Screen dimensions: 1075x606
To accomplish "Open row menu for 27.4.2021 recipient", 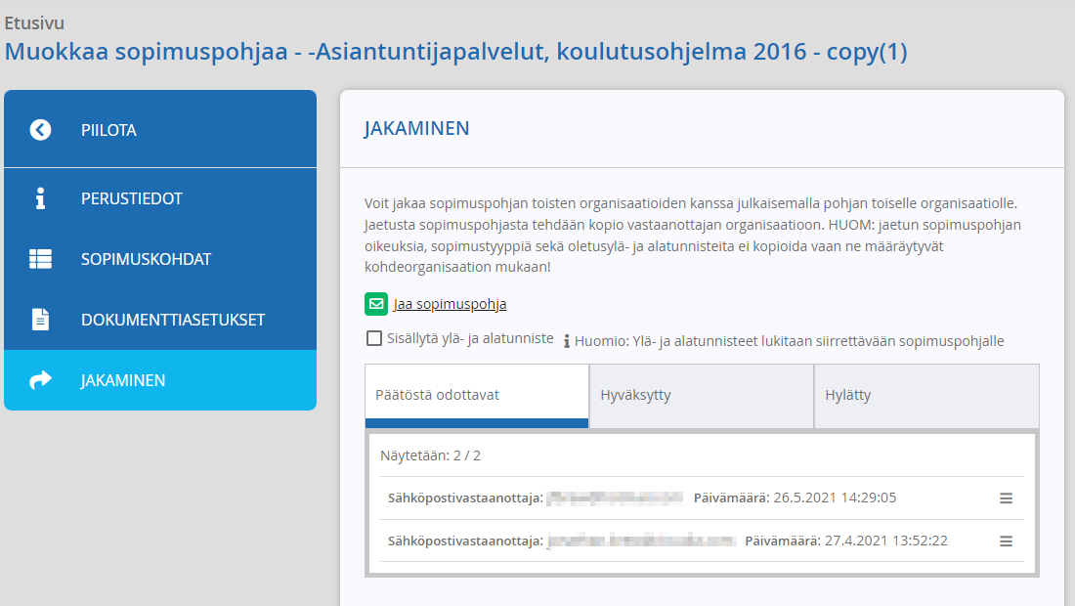I will (x=1006, y=541).
